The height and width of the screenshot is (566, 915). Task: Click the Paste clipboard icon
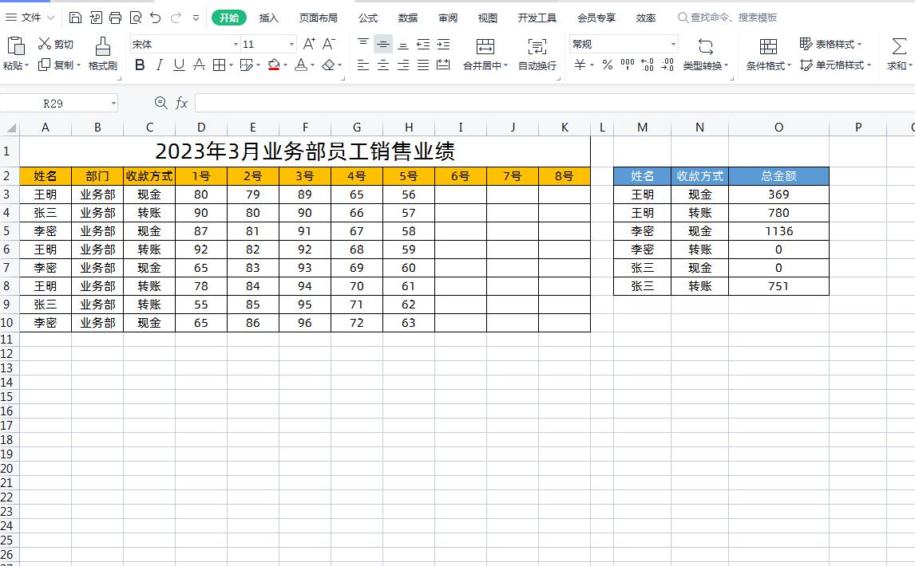16,46
